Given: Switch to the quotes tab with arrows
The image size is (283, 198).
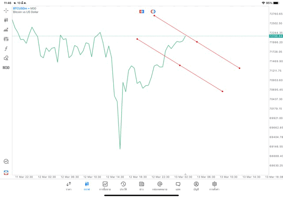Looking at the screenshot, I should [69, 186].
